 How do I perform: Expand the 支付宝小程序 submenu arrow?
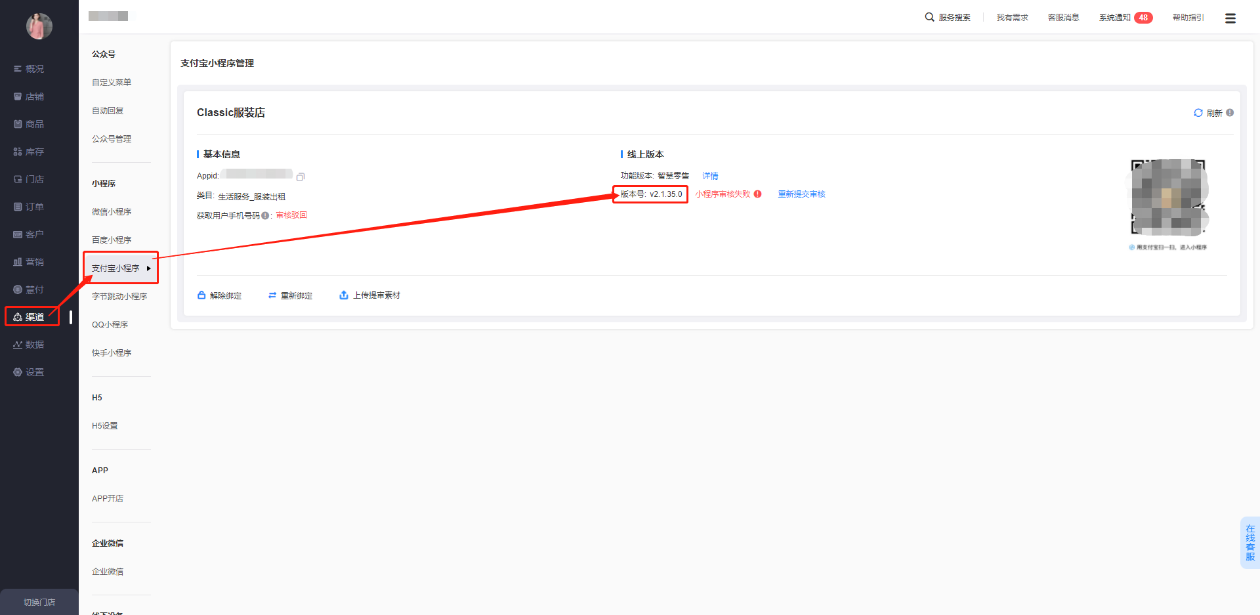149,268
